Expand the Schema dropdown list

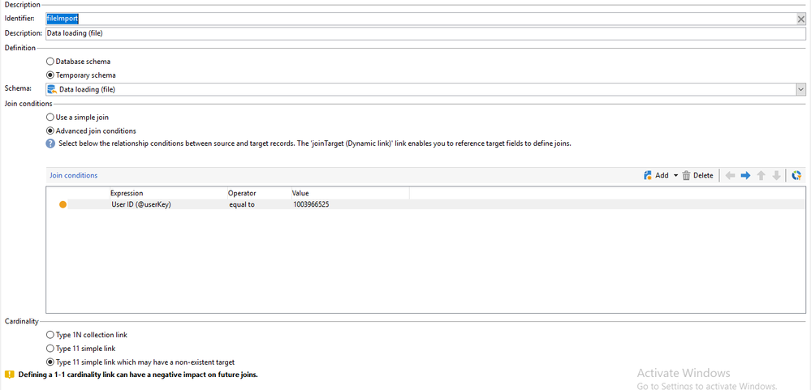800,89
